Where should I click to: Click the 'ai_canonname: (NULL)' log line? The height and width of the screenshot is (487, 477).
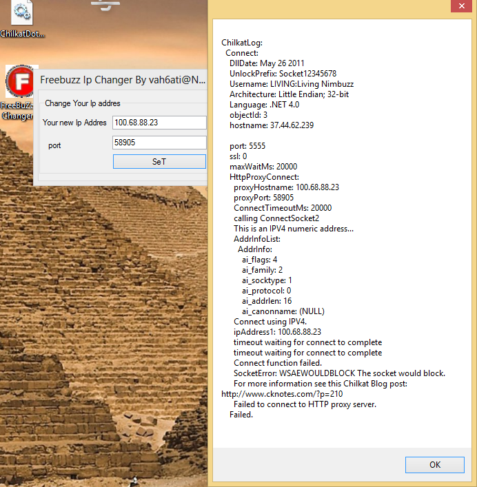pos(283,311)
